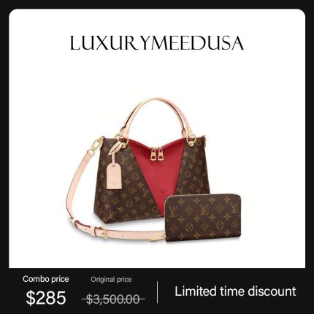Select the brown zip wallet image
Image resolution: width=314 pixels, height=314 pixels.
point(203,218)
